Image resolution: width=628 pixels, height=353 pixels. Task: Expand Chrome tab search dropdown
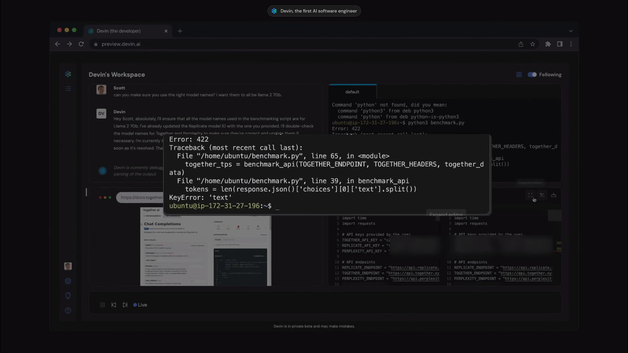pos(571,31)
